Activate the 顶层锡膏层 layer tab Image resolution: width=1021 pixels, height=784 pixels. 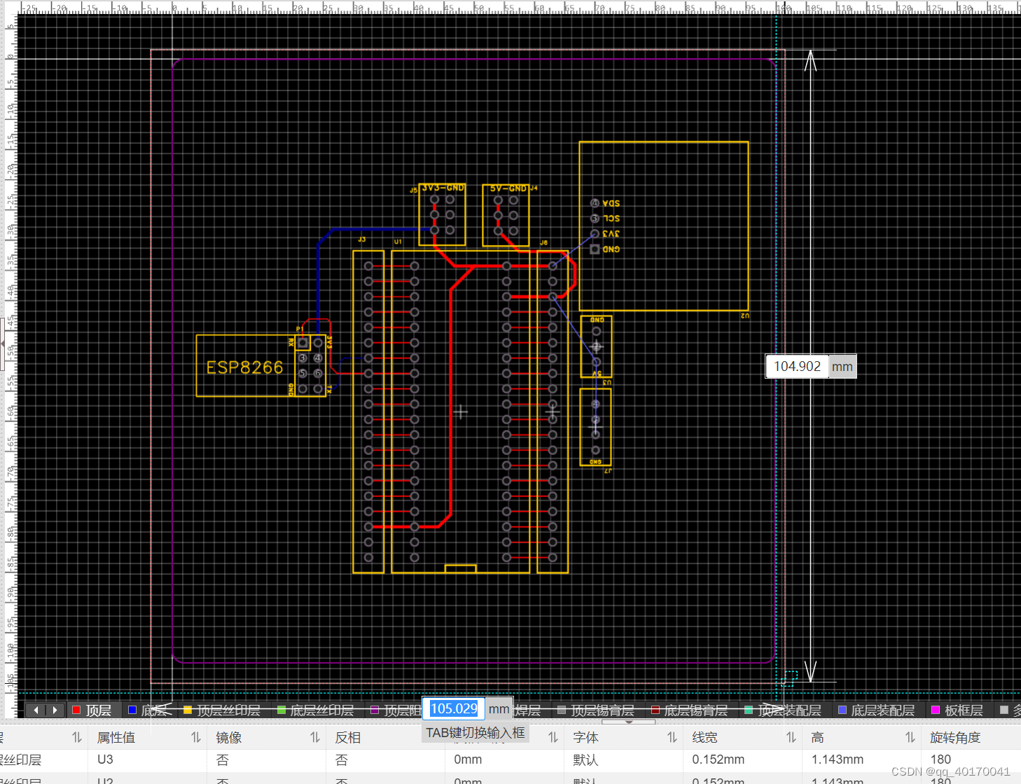[x=596, y=710]
